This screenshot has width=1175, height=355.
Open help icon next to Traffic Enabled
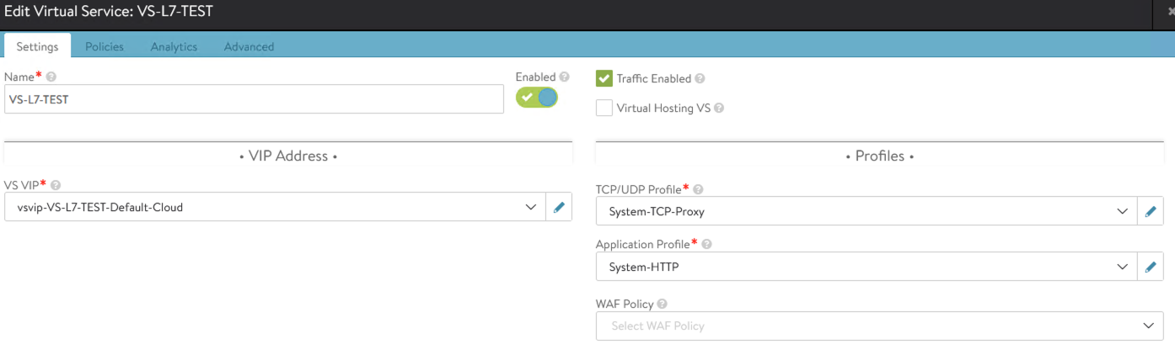click(700, 78)
